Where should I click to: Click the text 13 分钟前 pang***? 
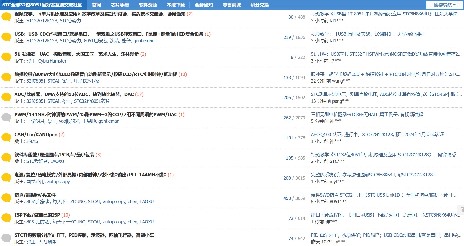pos(330,101)
